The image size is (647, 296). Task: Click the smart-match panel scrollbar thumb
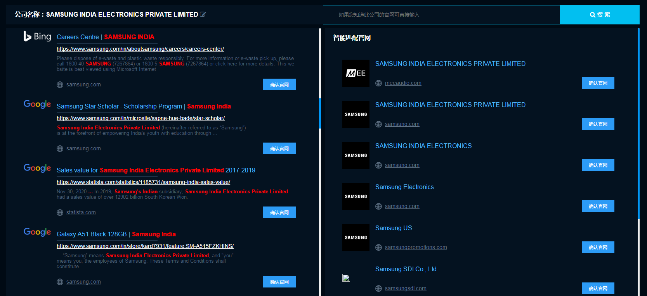tap(638, 124)
